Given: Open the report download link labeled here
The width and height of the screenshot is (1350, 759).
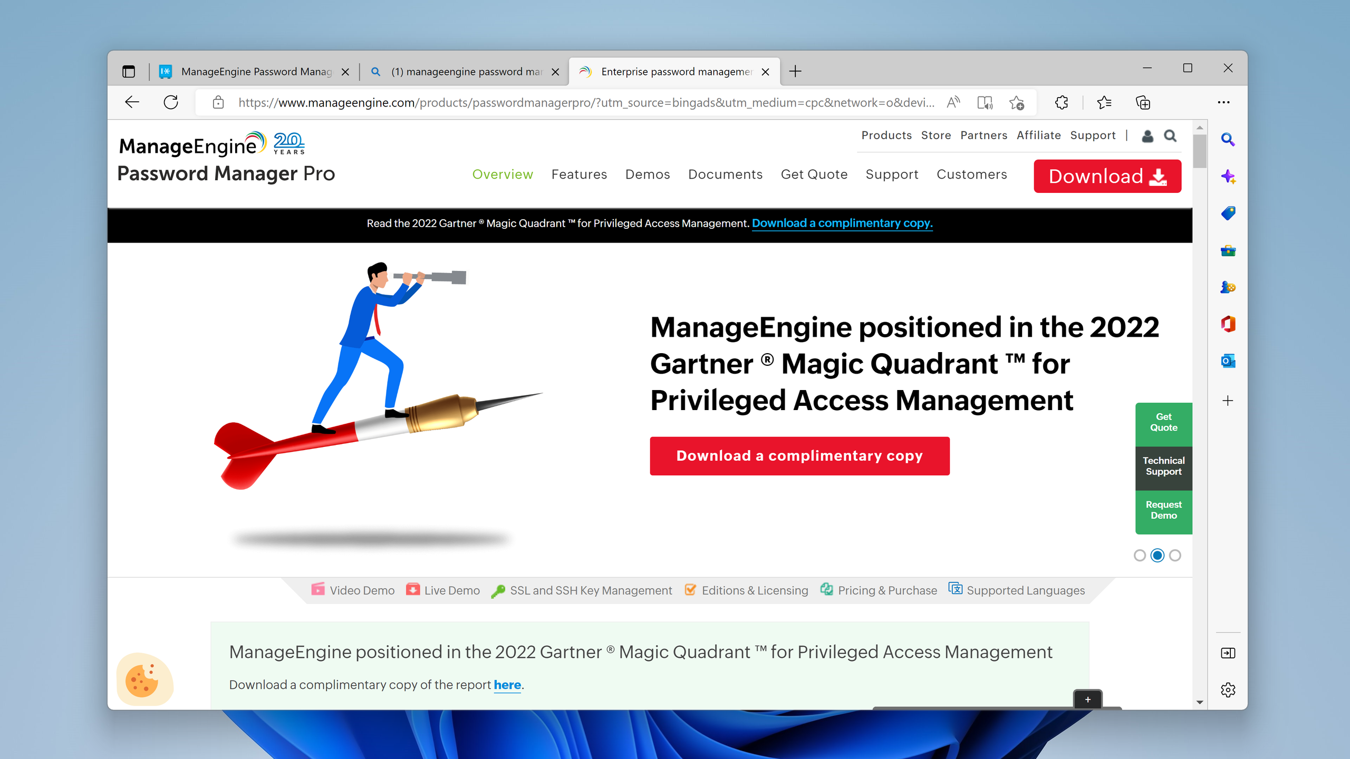Looking at the screenshot, I should point(507,685).
